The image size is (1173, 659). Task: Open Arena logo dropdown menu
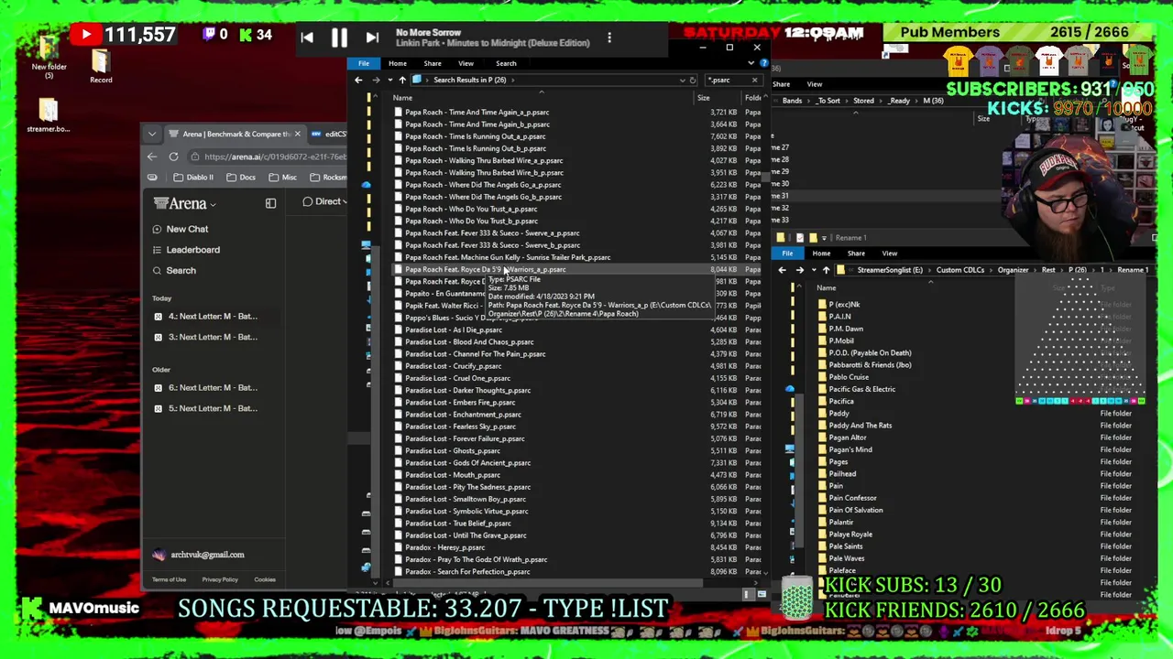(x=185, y=203)
